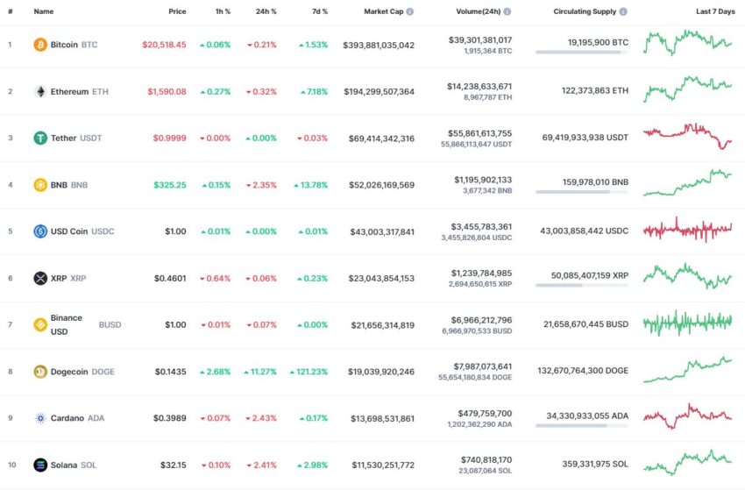Click the Bitcoin orange logo icon
The image size is (745, 490).
click(40, 45)
